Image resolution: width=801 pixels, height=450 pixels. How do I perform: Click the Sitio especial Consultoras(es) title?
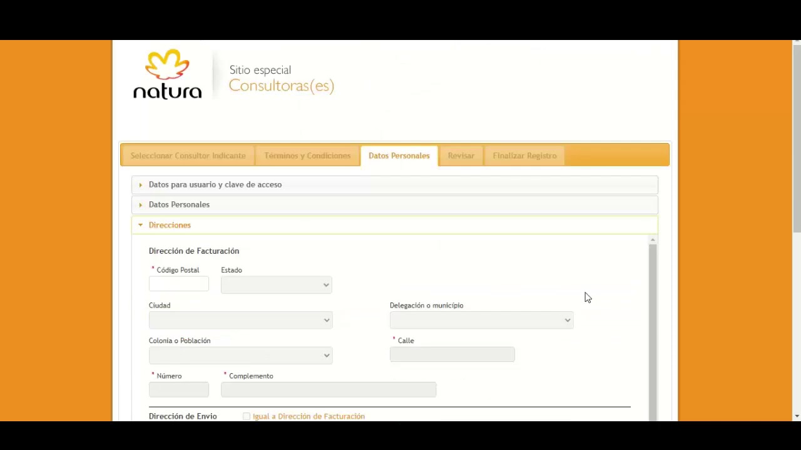281,79
